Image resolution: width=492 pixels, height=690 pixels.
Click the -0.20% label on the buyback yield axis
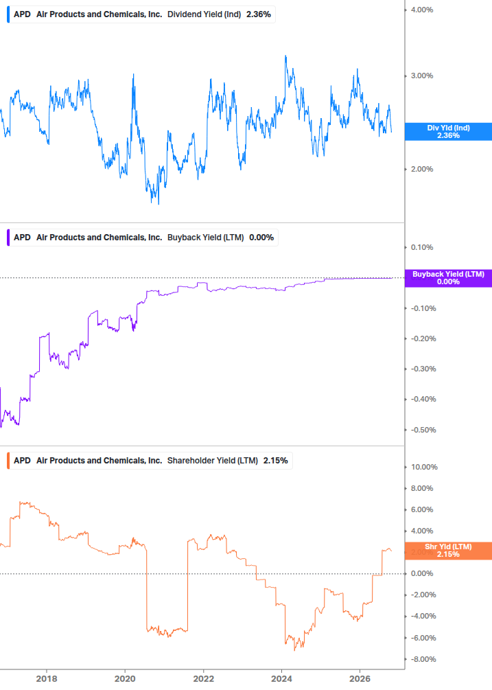tap(423, 339)
